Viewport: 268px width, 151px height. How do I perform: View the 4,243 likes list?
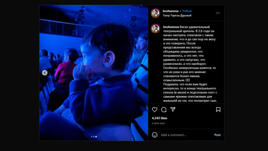pyautogui.click(x=159, y=118)
